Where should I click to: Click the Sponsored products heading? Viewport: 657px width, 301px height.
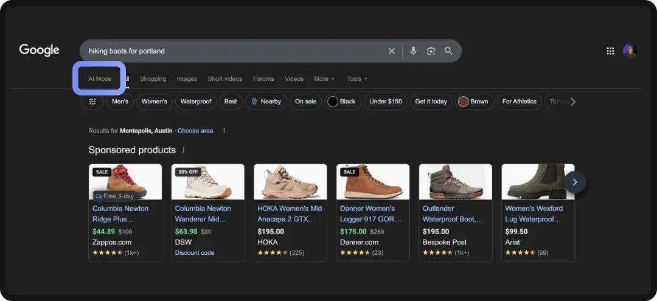point(132,150)
